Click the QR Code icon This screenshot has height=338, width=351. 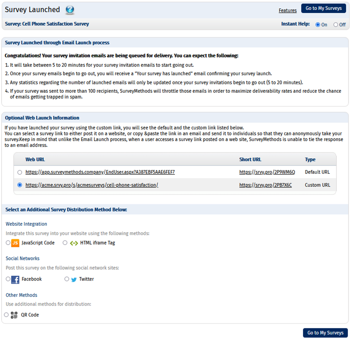[14, 315]
